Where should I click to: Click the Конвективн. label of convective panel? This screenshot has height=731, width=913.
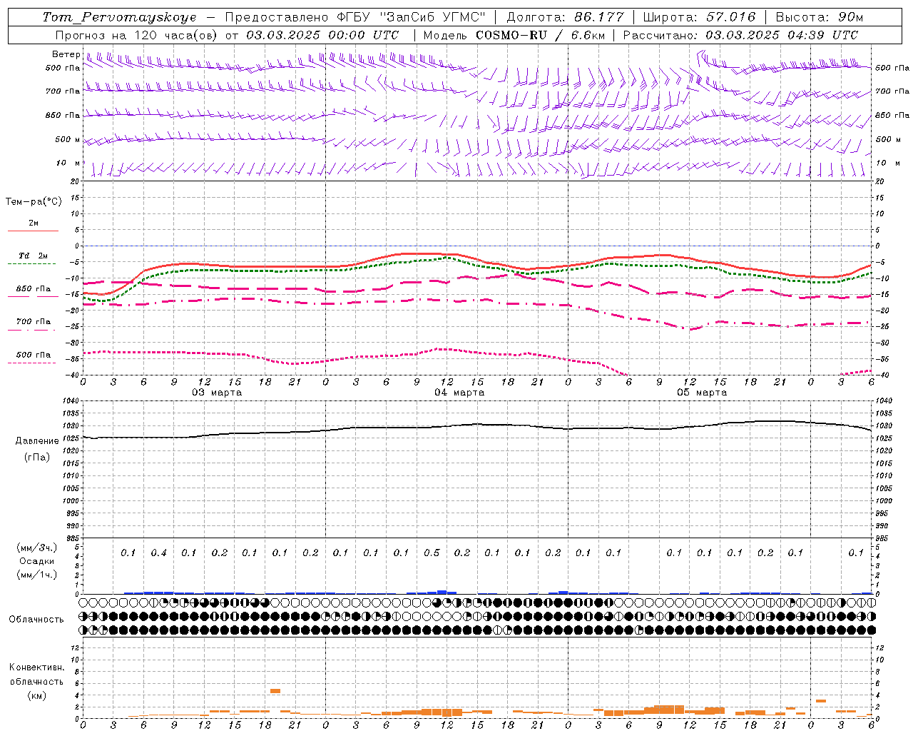point(36,667)
